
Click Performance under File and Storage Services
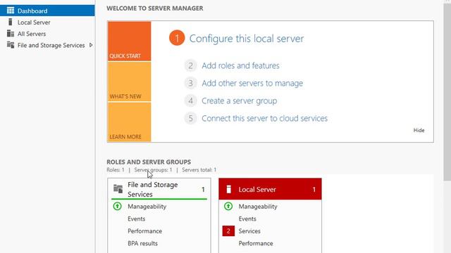pos(144,231)
